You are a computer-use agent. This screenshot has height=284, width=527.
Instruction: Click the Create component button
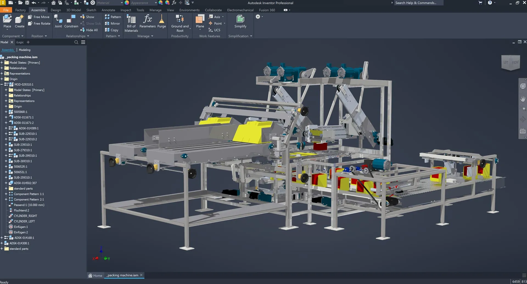(x=19, y=21)
